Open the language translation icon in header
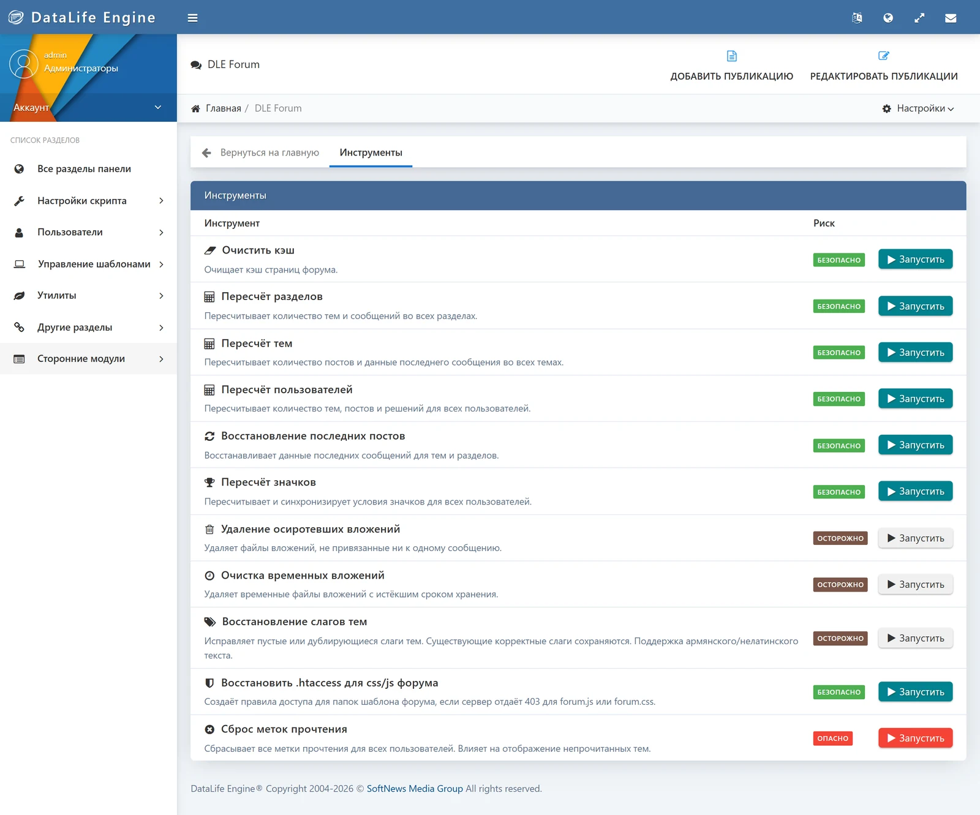Screen dimensions: 980x815 [x=857, y=18]
